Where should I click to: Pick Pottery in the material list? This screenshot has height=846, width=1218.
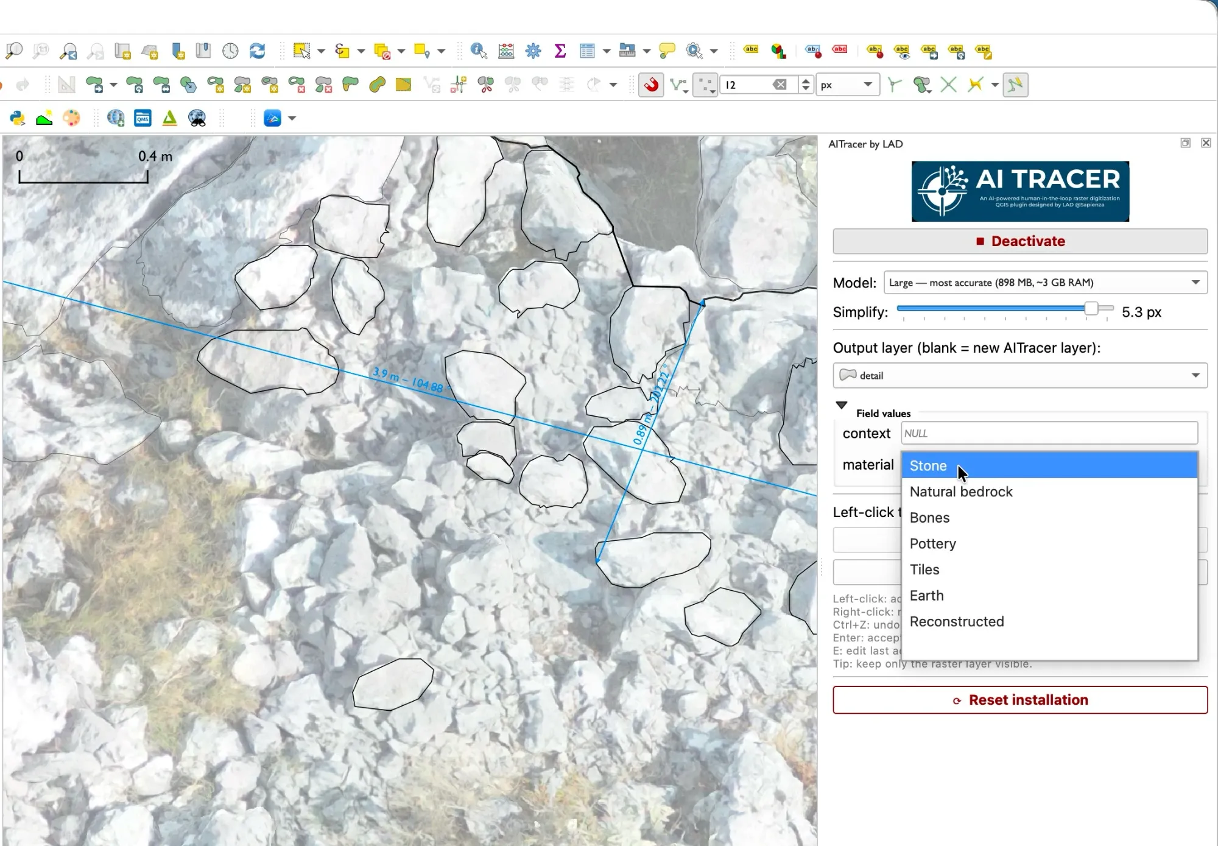click(x=1049, y=543)
